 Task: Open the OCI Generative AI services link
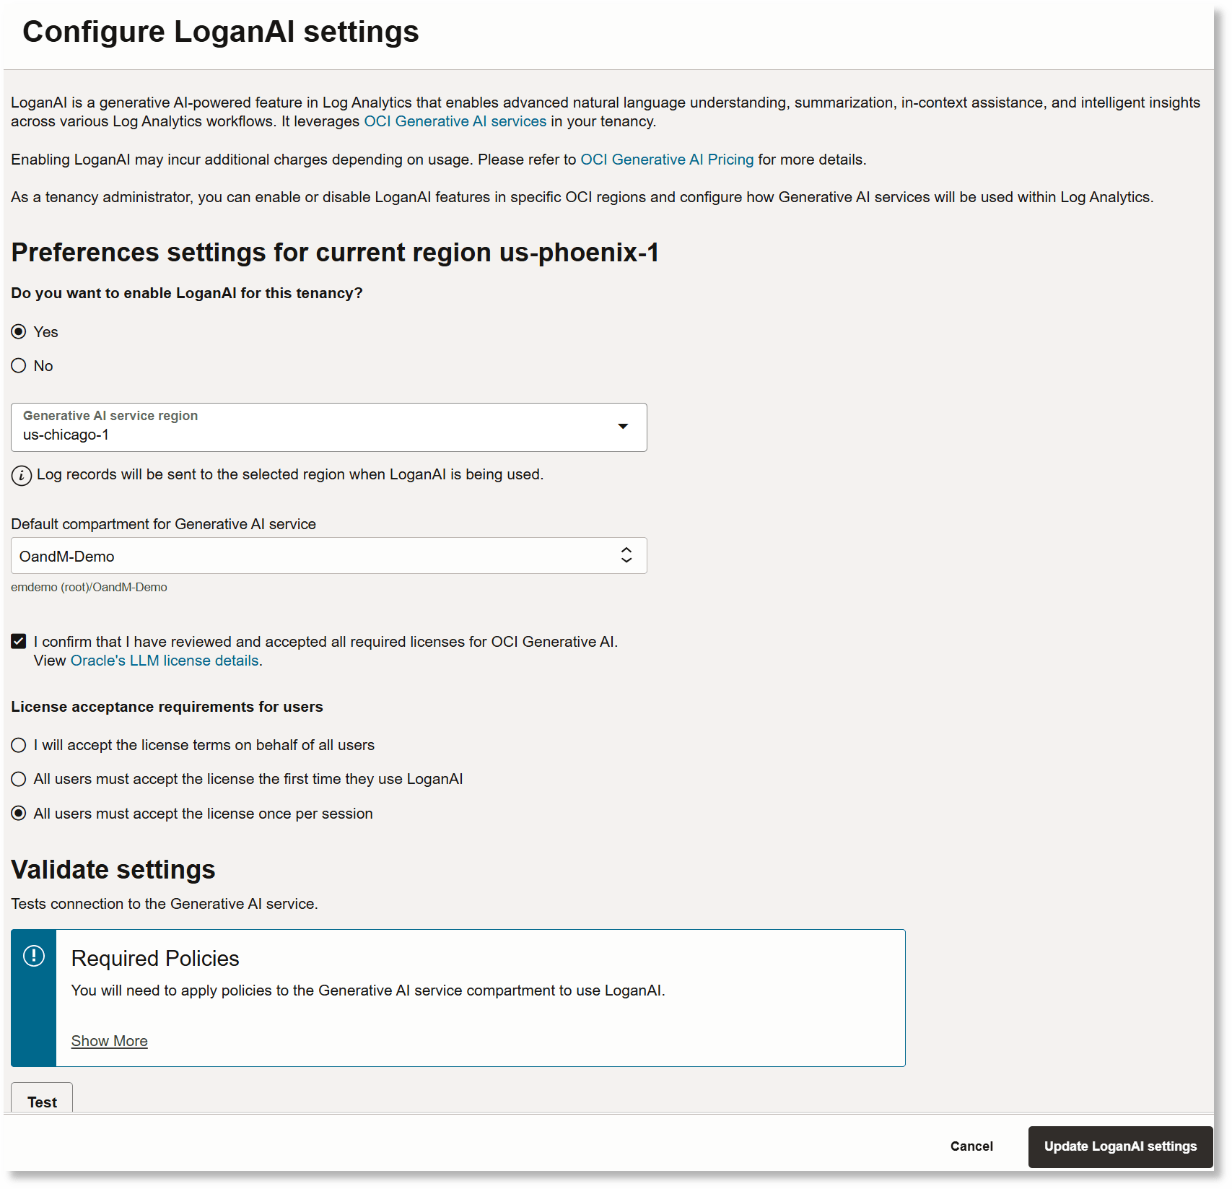pyautogui.click(x=455, y=121)
